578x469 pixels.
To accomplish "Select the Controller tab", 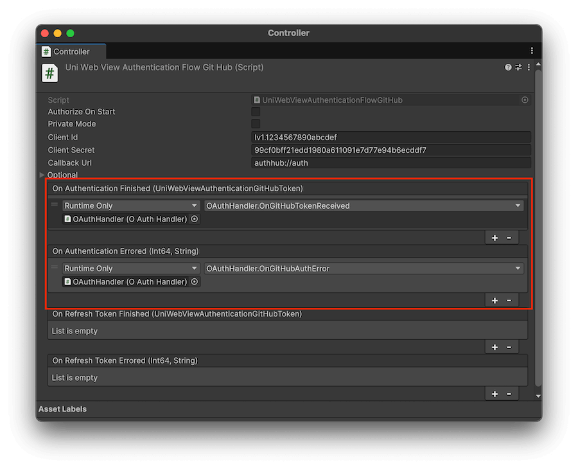I will click(71, 51).
